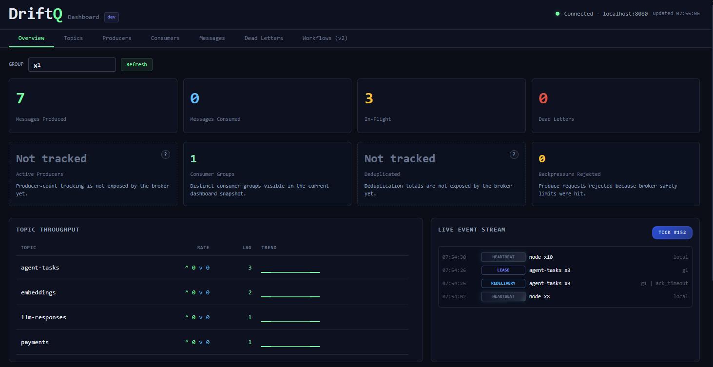Viewport: 713px width, 367px height.
Task: Open the Topics tab
Action: 73,38
